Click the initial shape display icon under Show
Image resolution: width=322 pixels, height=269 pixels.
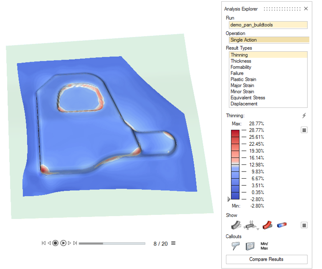coord(237,225)
